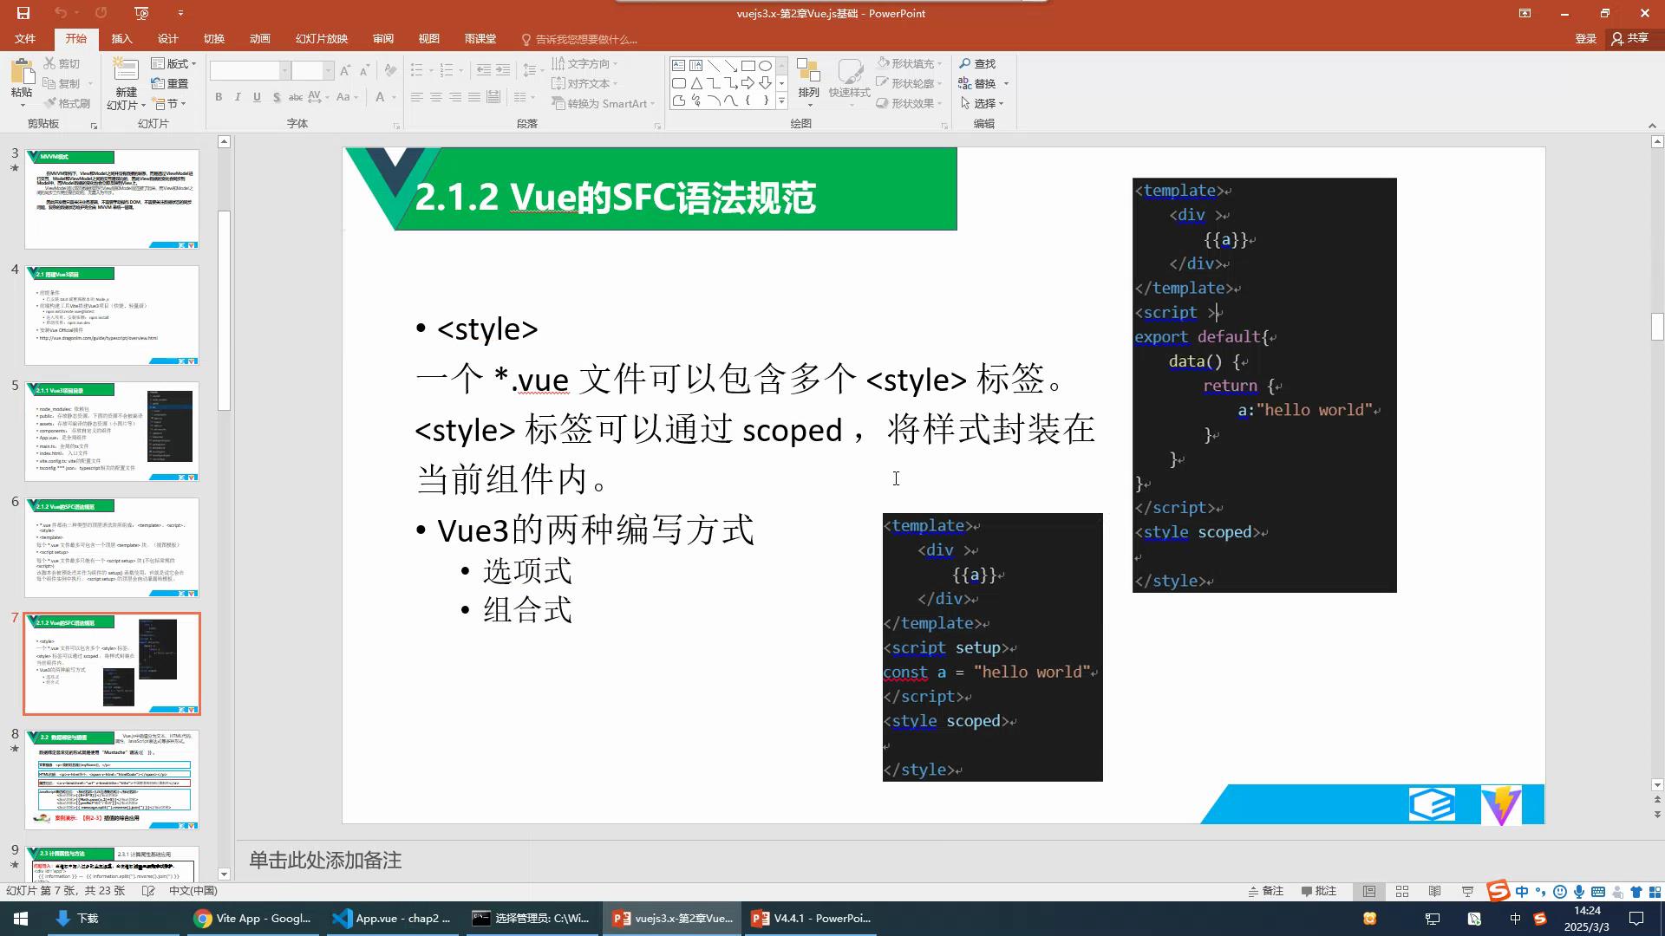Click the Share (共享) button
The image size is (1665, 936).
click(x=1629, y=38)
